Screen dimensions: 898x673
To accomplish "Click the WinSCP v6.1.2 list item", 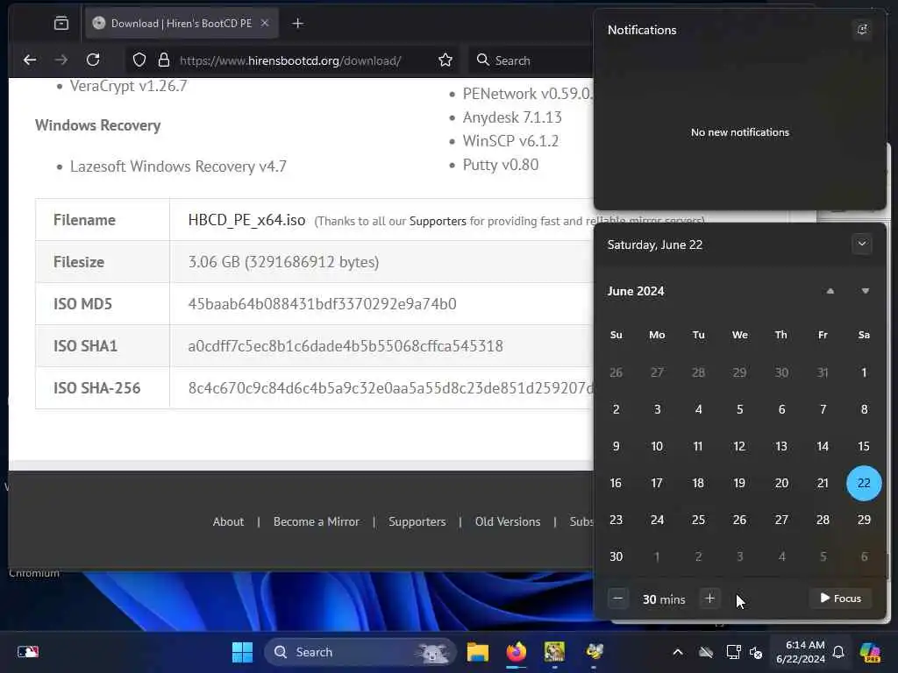I will 510,141.
